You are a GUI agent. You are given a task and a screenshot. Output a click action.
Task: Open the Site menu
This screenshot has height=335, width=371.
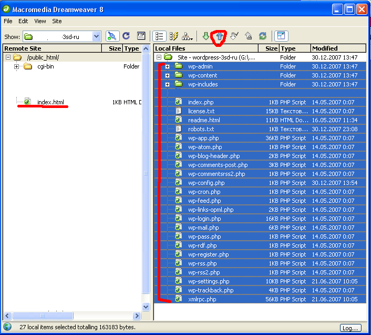57,21
